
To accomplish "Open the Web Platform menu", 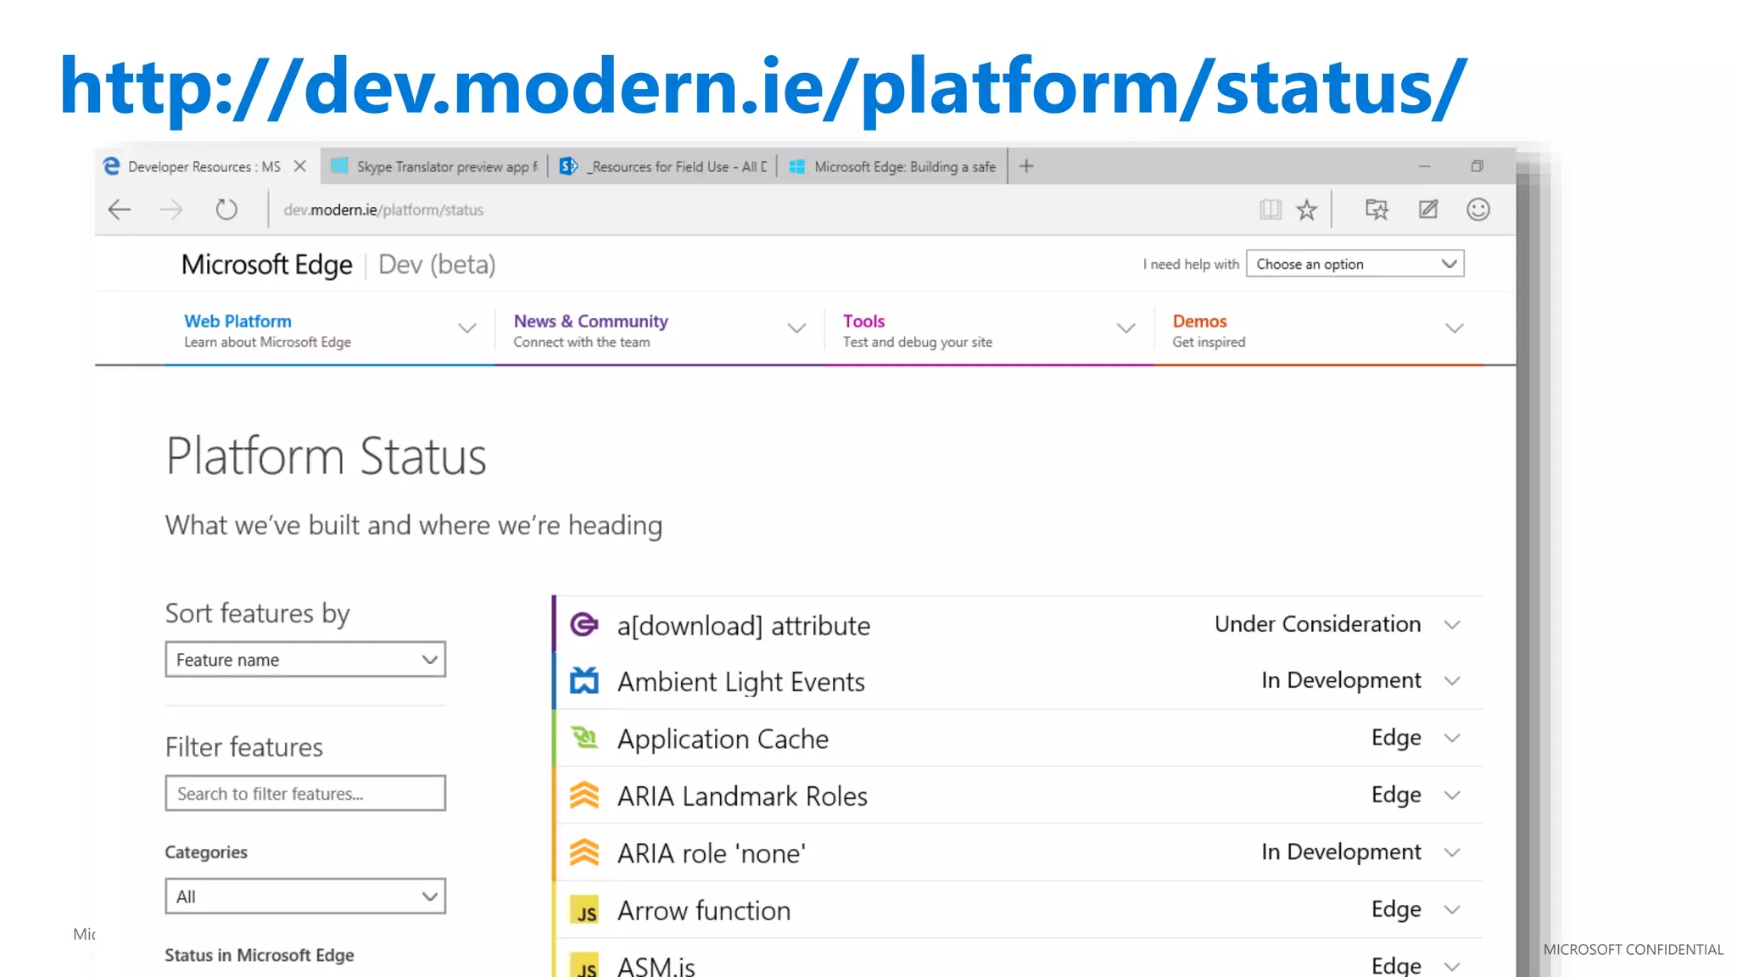I will pos(329,331).
